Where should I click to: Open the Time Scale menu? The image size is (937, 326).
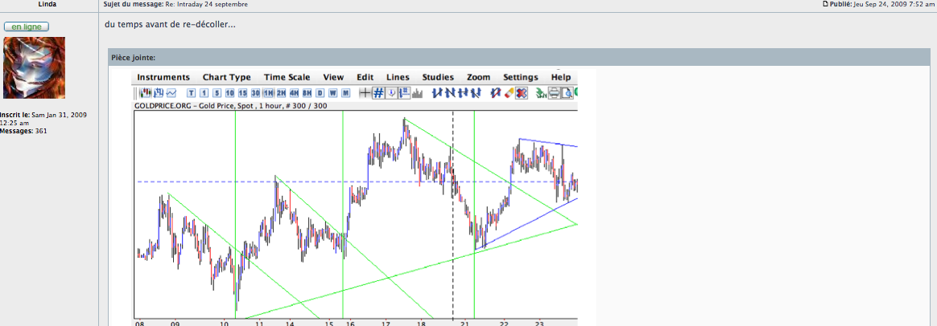(287, 77)
